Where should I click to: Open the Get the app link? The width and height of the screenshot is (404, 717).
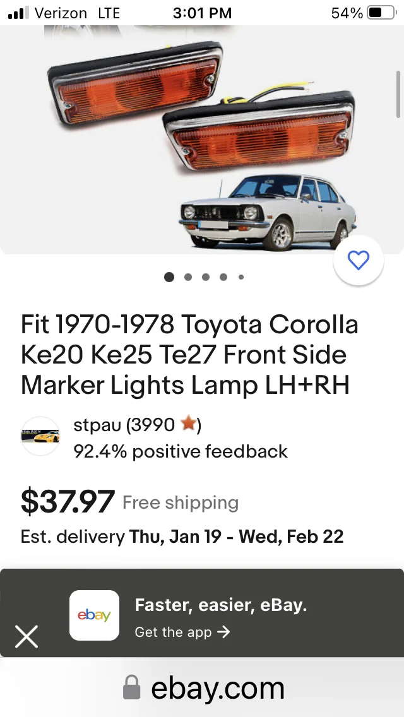(182, 632)
